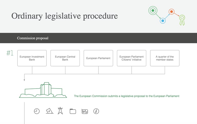Select the ballot vote icon
This screenshot has width=197, height=124.
50,111
